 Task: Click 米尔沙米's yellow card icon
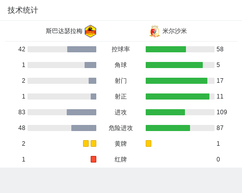(148, 144)
